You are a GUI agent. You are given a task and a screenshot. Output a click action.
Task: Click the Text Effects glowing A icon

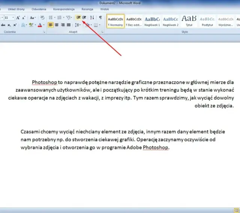(x=23, y=25)
